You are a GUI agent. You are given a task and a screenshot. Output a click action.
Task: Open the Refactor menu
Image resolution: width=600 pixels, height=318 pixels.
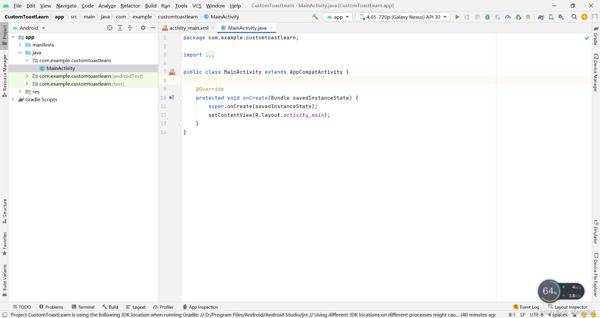point(130,6)
